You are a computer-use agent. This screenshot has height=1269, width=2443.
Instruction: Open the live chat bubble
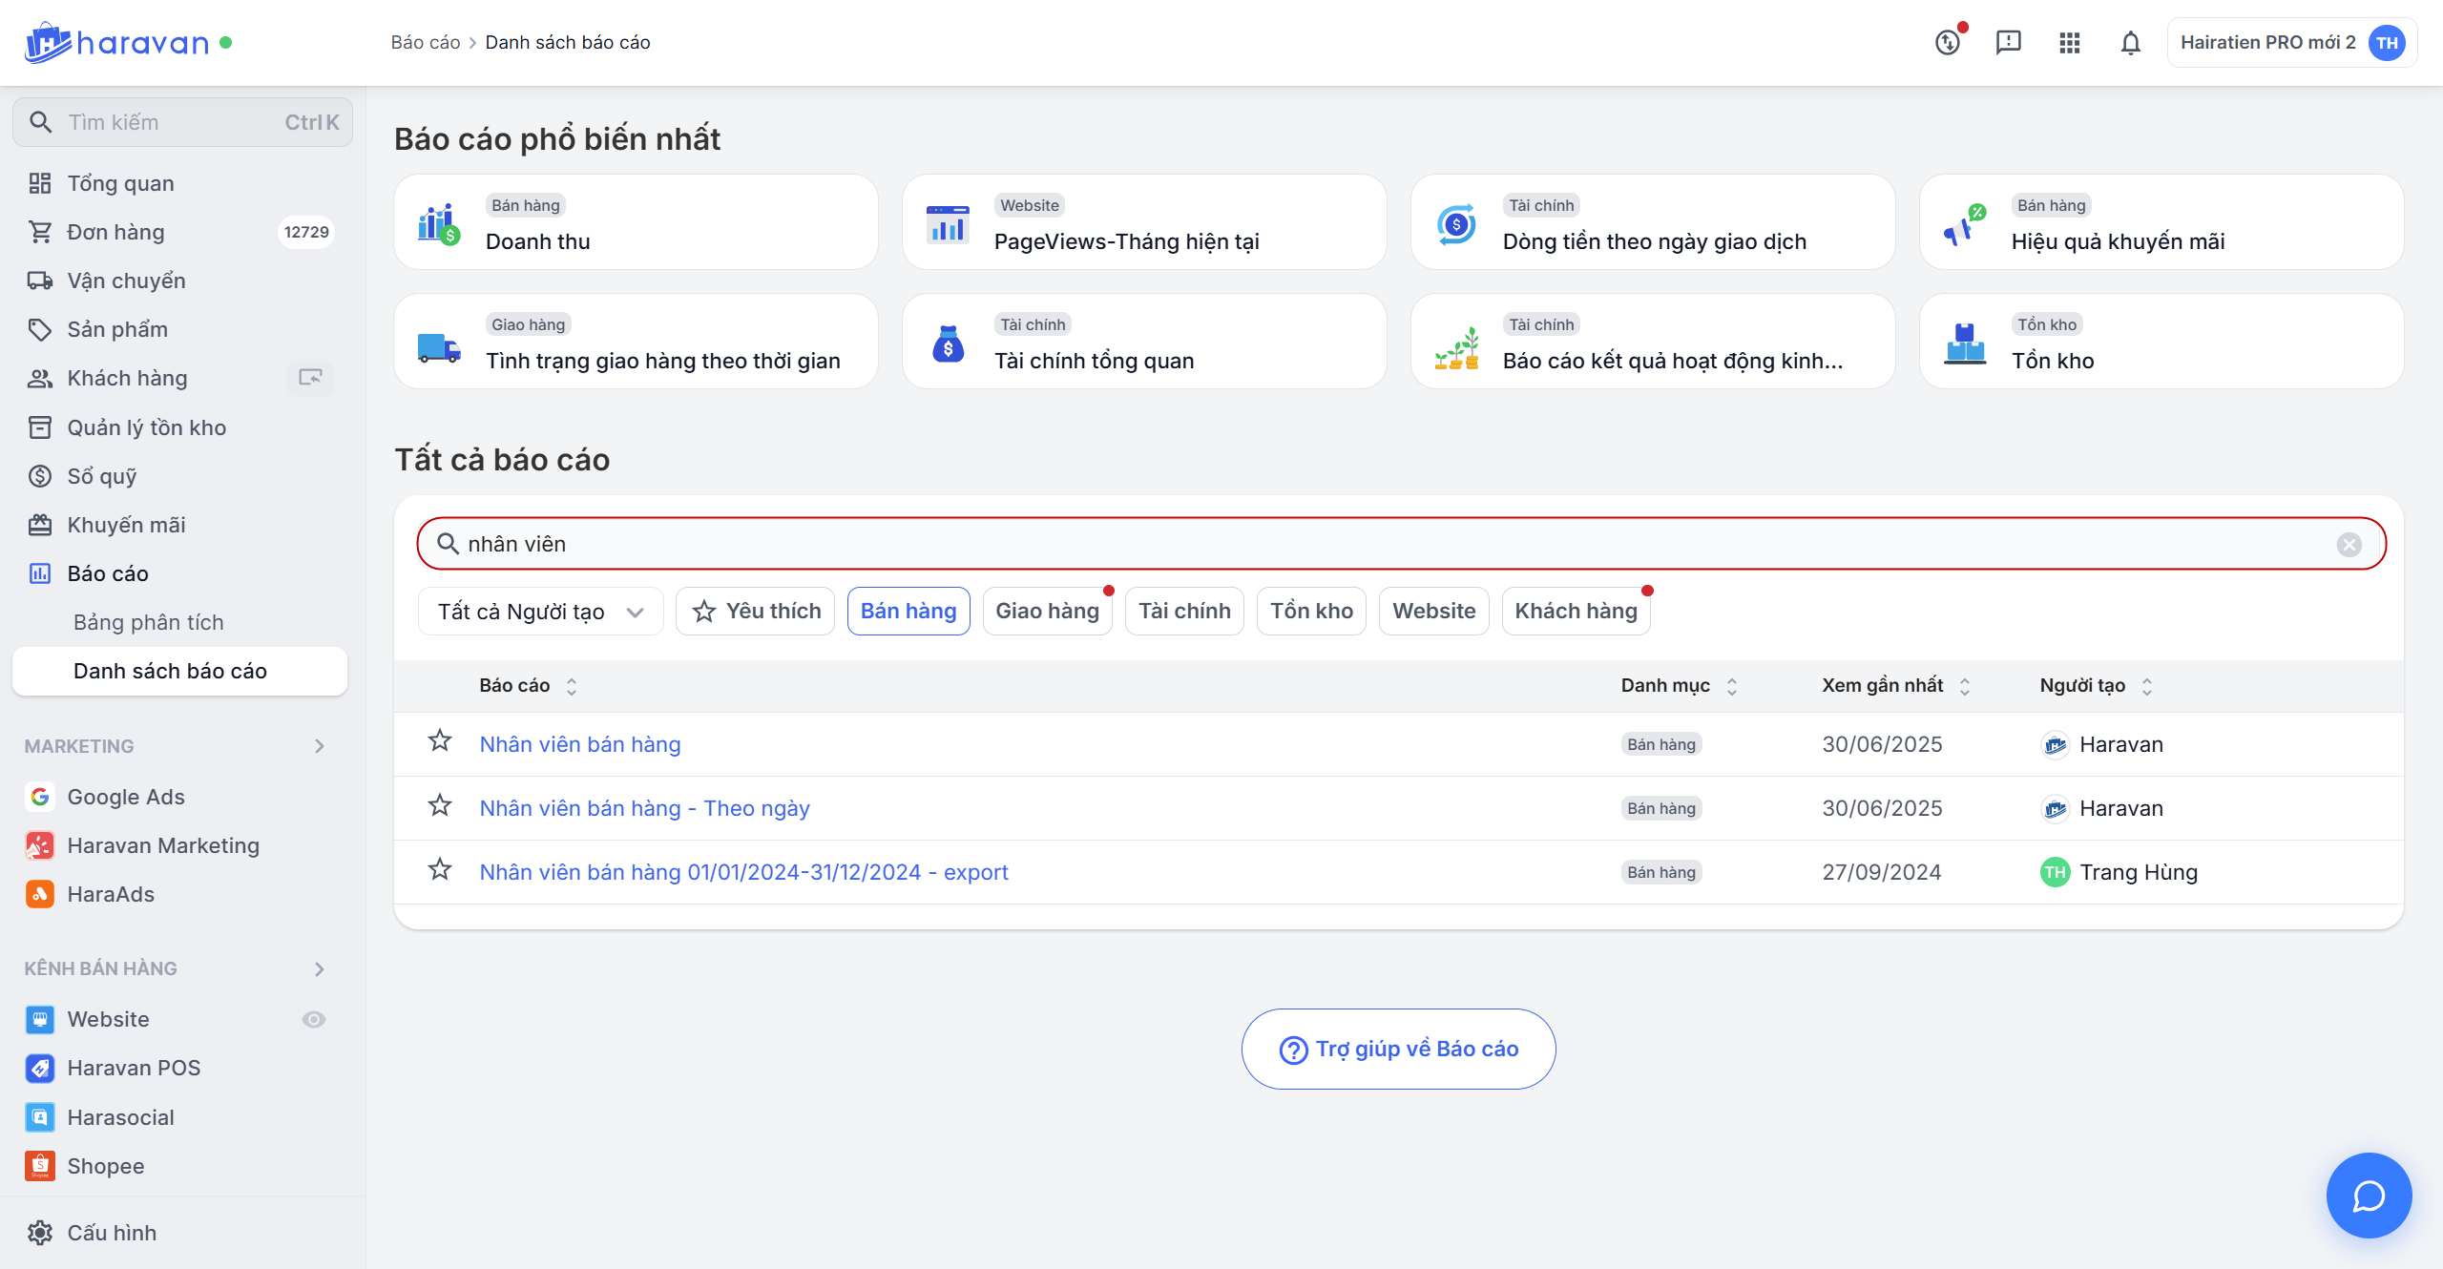coord(2368,1196)
